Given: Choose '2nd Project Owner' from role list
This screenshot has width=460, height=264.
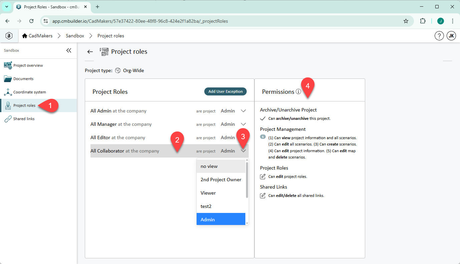Looking at the screenshot, I should (221, 180).
